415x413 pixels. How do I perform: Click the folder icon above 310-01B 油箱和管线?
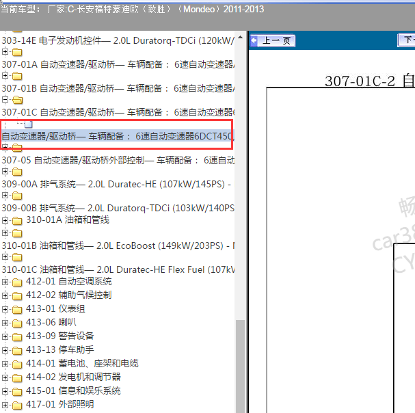tap(17, 233)
